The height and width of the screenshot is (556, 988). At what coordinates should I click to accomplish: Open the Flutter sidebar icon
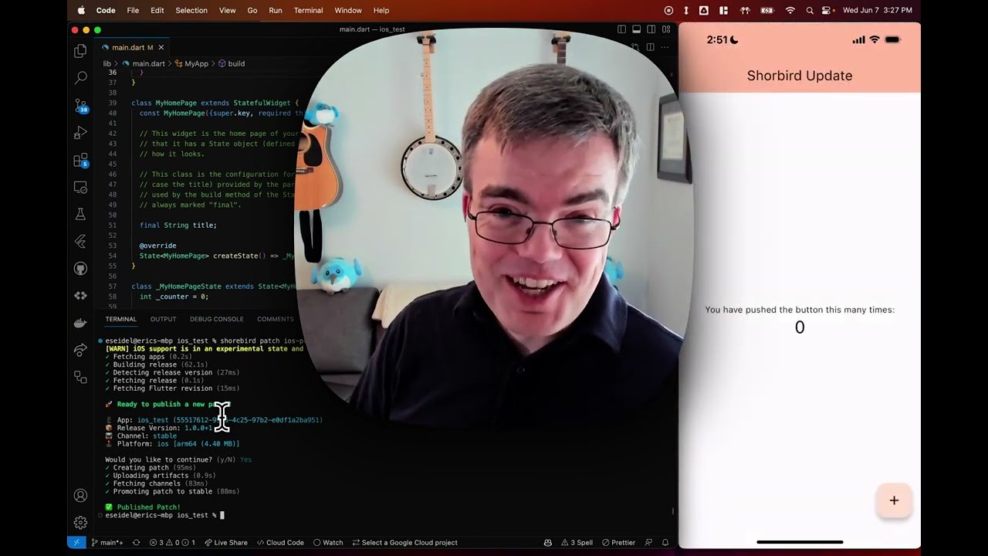click(80, 241)
